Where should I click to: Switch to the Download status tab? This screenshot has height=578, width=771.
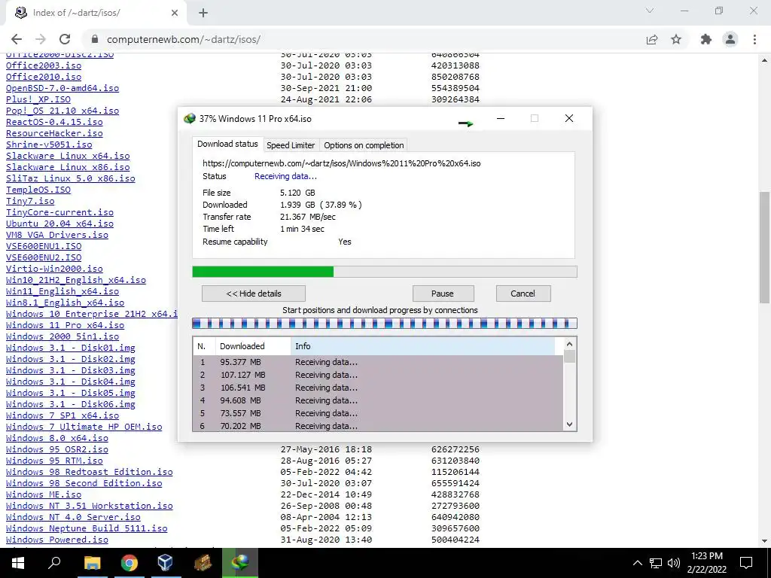tap(227, 144)
